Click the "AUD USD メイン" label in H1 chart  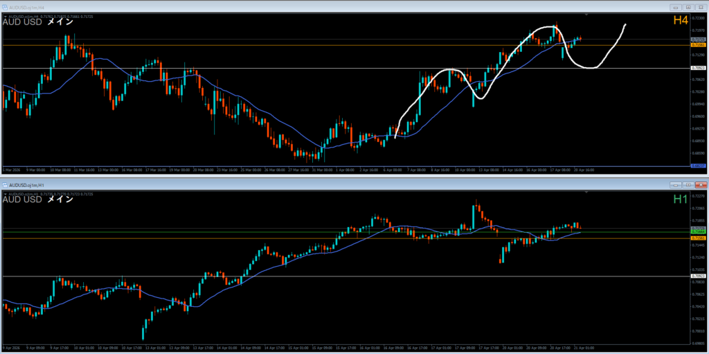pyautogui.click(x=38, y=200)
